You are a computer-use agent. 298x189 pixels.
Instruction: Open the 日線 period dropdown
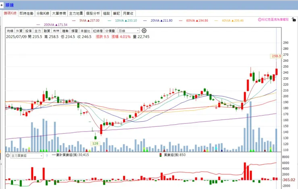pyautogui.click(x=129, y=31)
